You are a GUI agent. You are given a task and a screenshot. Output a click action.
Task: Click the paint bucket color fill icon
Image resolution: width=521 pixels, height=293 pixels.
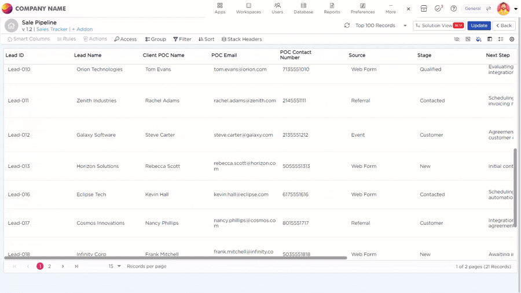coord(479,39)
